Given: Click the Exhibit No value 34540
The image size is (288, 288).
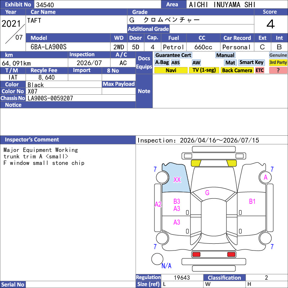Looking at the screenshot, I should click(45, 5).
